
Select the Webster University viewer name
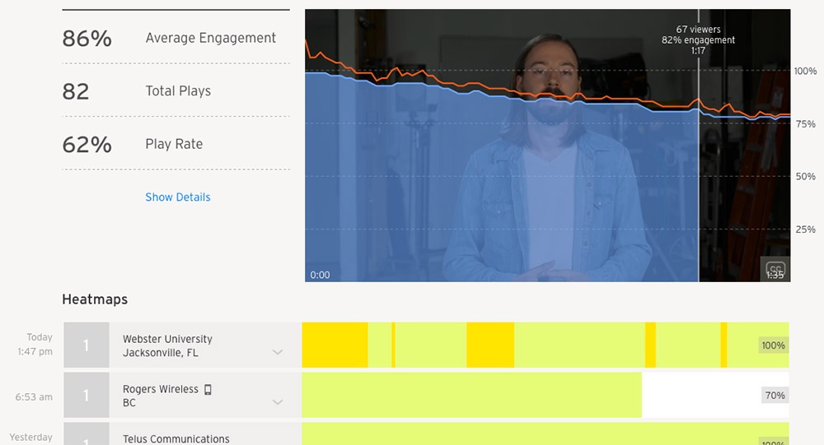click(x=167, y=339)
